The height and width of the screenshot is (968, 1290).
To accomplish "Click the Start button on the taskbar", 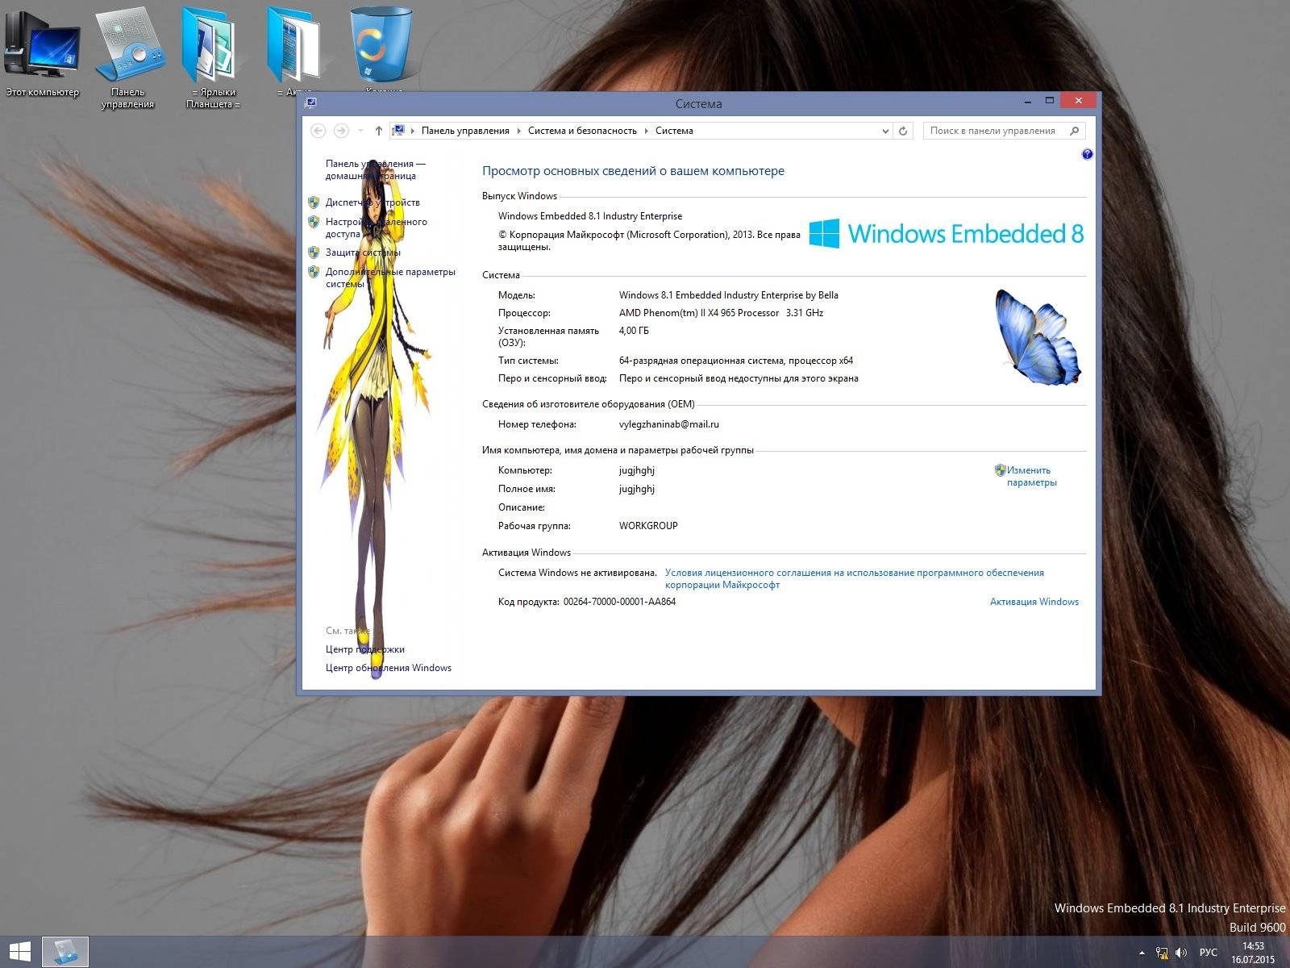I will (19, 952).
